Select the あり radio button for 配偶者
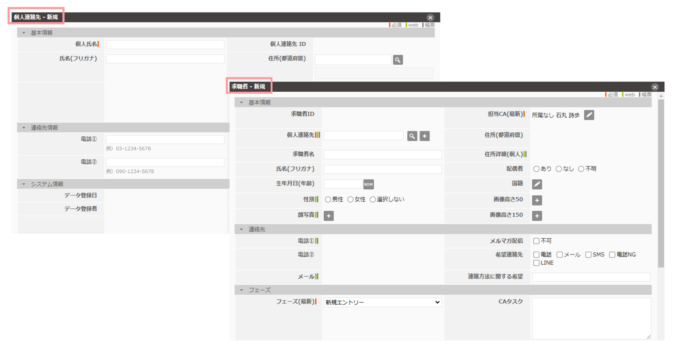674x349 pixels. pos(536,169)
